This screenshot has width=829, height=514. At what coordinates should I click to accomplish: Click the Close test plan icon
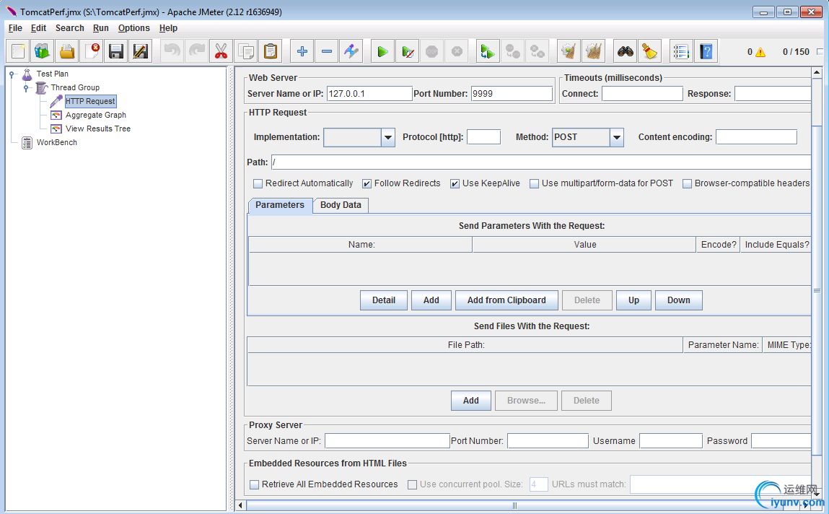coord(92,51)
